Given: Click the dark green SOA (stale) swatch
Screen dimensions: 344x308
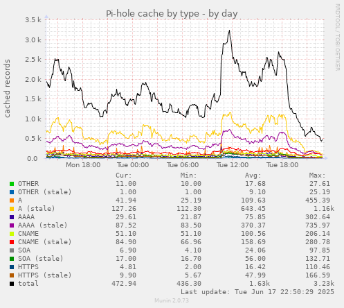Looking at the screenshot, I should pos(12,259).
